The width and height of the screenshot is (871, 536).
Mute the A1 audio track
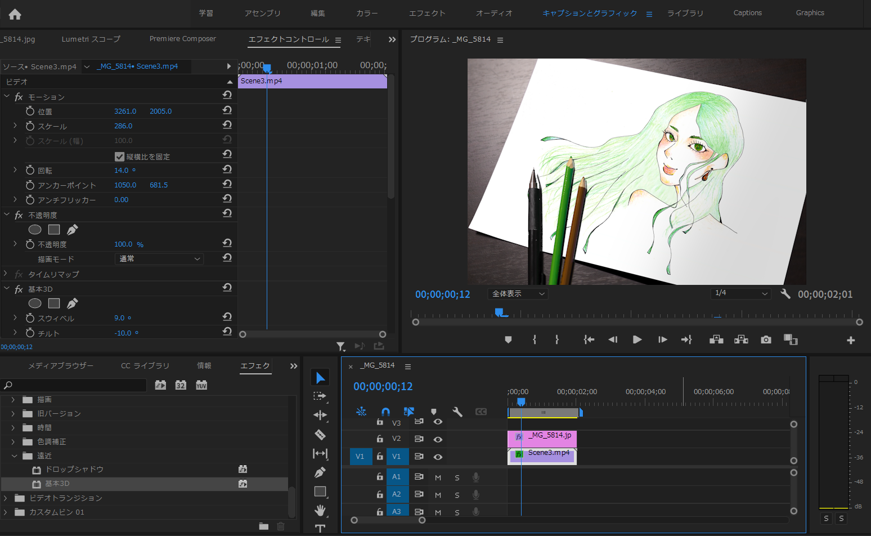tap(438, 477)
